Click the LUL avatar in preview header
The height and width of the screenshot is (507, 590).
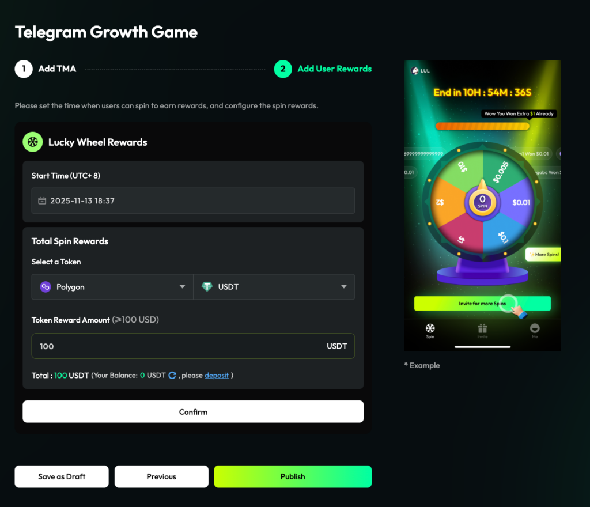pyautogui.click(x=414, y=71)
